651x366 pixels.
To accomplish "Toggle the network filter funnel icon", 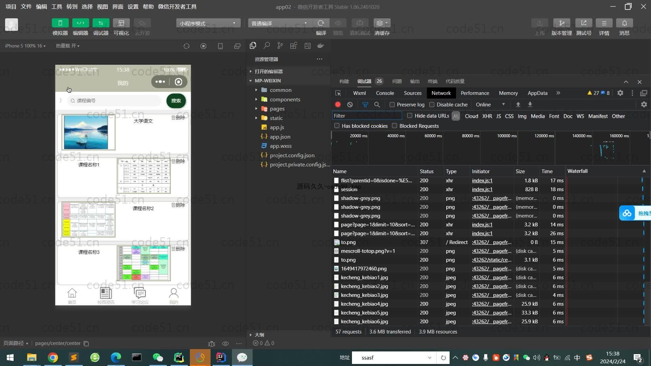I will (x=365, y=105).
